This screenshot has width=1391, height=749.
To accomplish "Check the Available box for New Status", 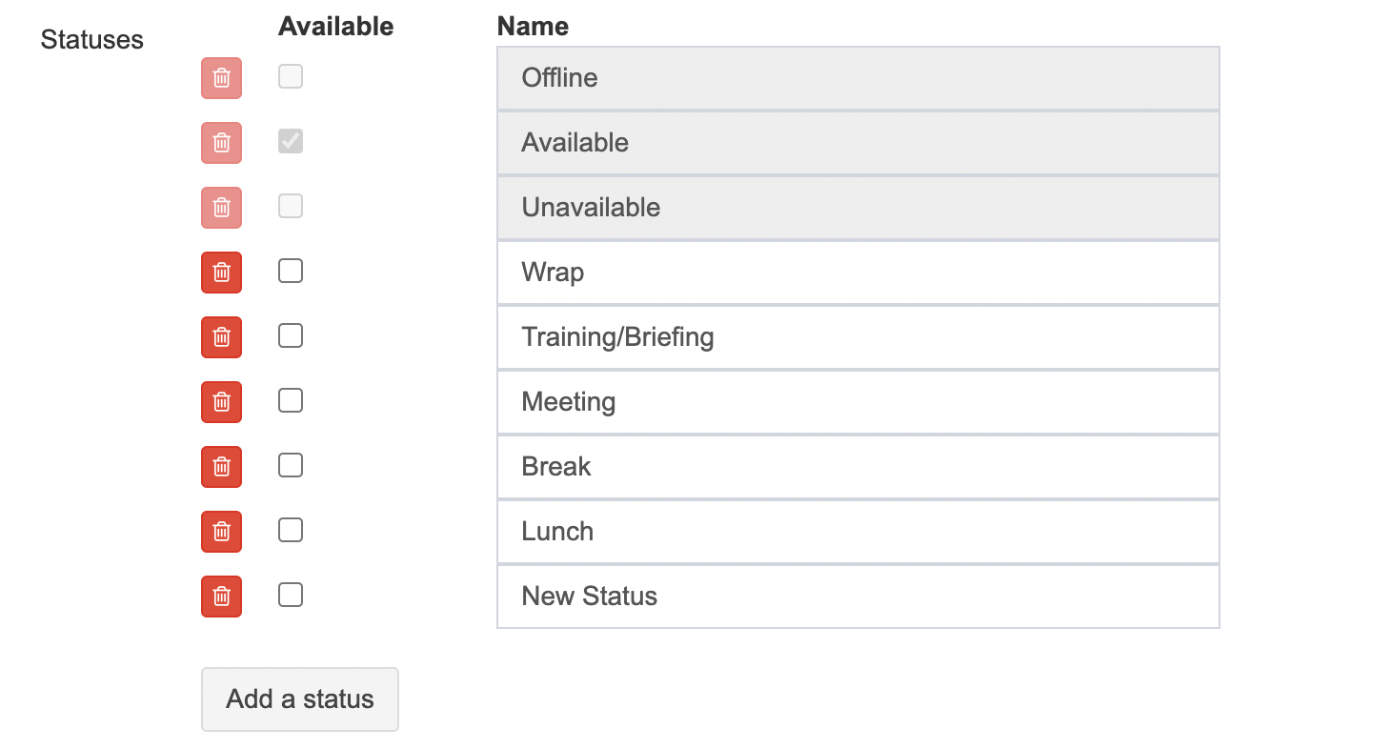I will pyautogui.click(x=291, y=596).
